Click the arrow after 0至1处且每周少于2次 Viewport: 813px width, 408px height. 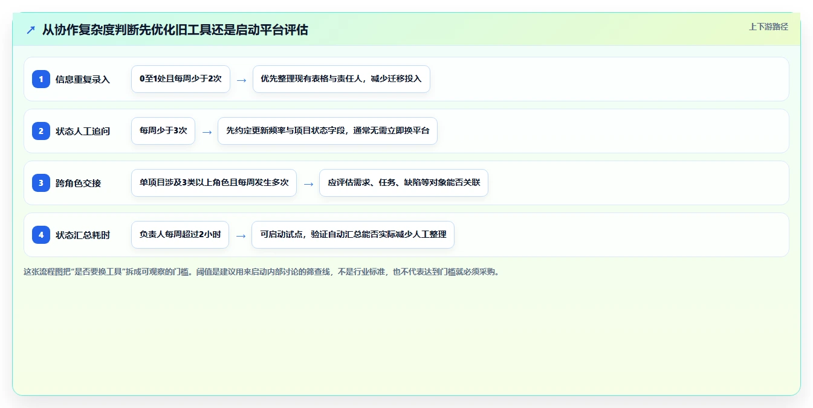coord(241,80)
